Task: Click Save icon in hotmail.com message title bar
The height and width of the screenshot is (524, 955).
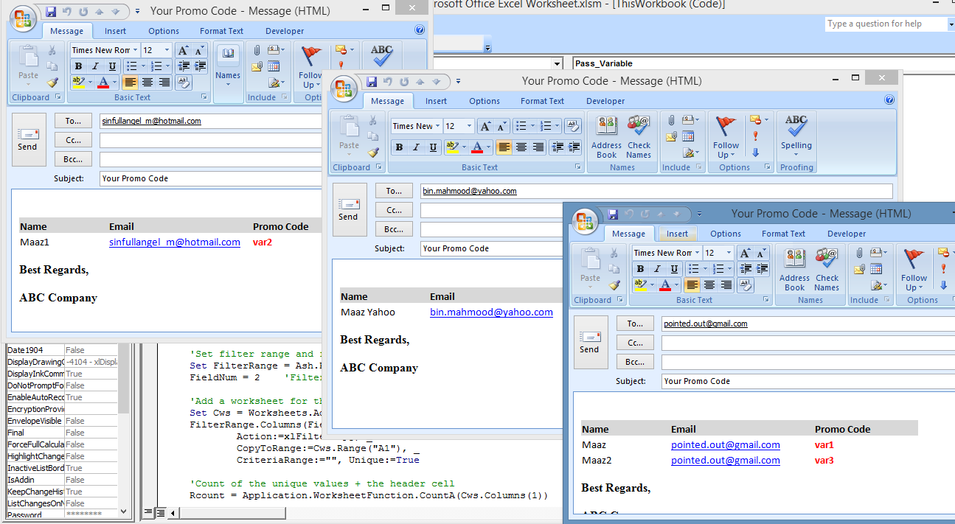Action: (x=51, y=11)
